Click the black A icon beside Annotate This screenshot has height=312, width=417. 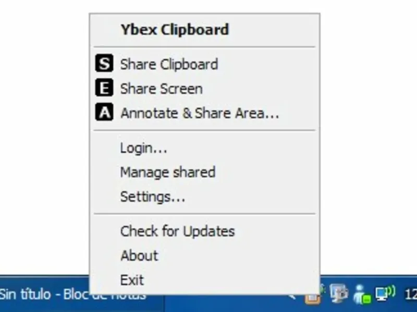point(104,113)
